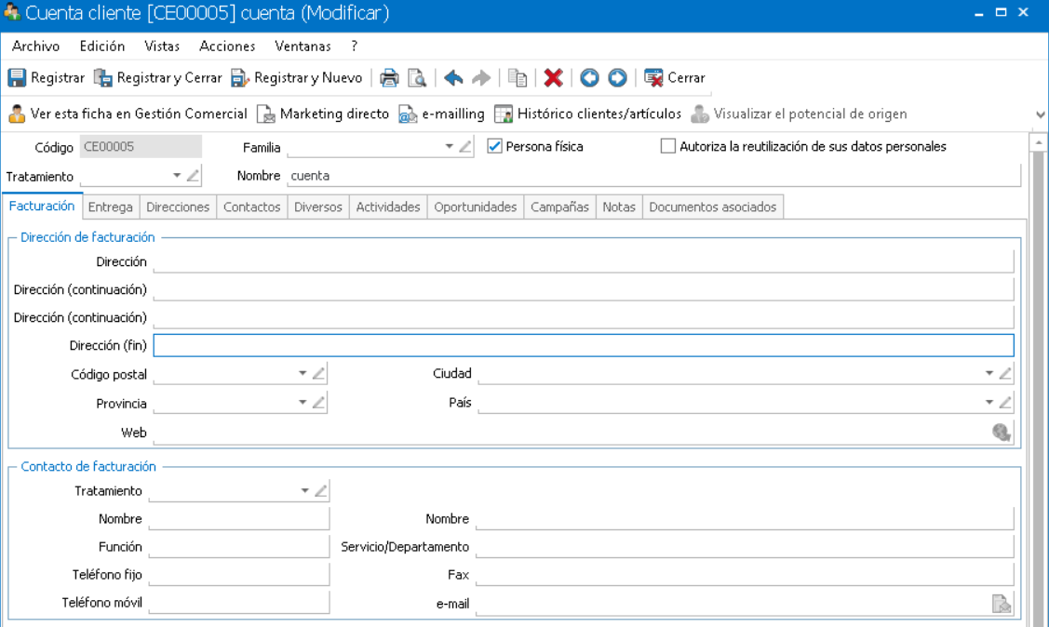
Task: Click the Cerrar toolbar button
Action: [674, 77]
